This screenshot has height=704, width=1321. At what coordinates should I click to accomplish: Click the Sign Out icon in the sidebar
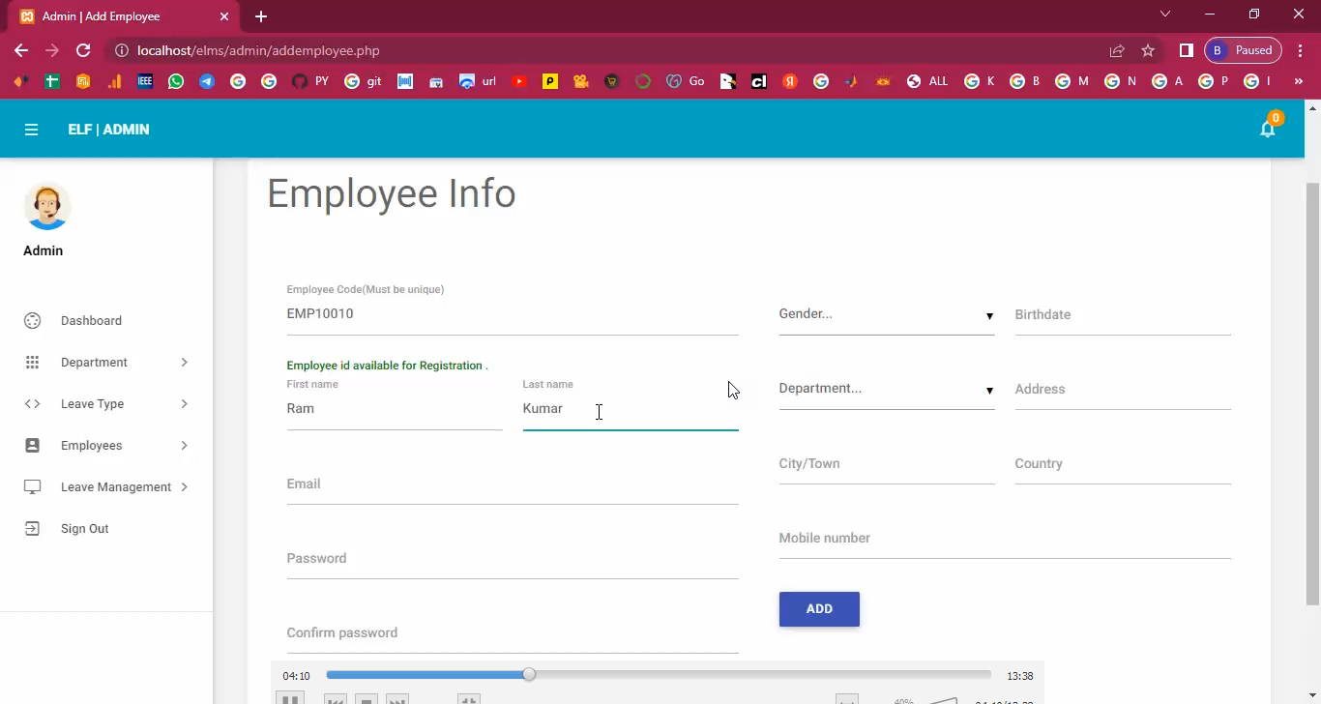click(x=33, y=529)
